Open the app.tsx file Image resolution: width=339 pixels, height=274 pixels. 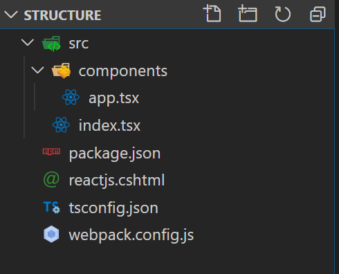(113, 98)
